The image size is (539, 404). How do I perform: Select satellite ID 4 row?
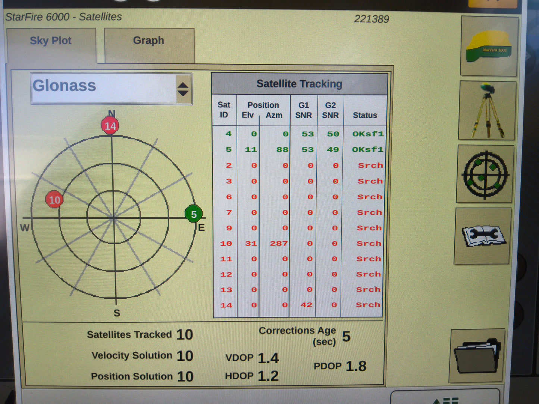point(299,134)
